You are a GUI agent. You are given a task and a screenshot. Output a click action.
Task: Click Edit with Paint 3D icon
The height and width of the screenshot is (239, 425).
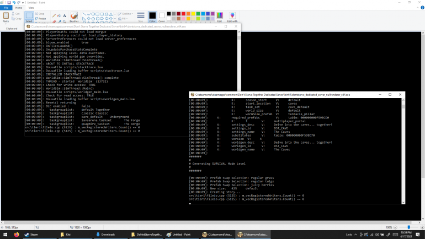tap(232, 17)
